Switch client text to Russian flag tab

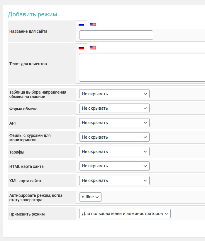pyautogui.click(x=81, y=48)
